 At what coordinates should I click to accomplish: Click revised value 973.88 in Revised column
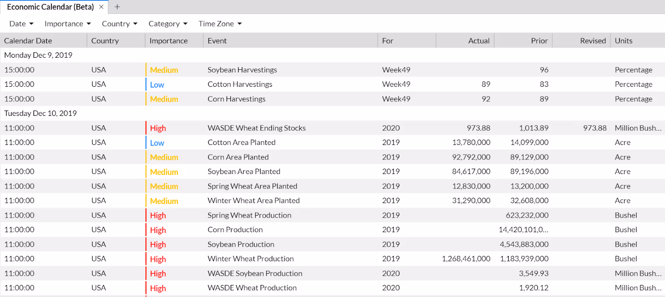[595, 128]
